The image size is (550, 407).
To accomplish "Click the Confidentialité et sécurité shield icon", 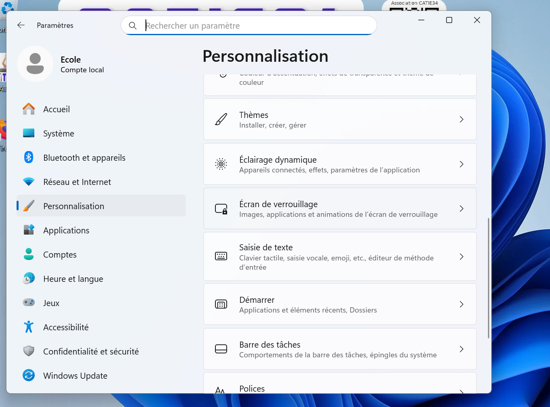I will (29, 351).
